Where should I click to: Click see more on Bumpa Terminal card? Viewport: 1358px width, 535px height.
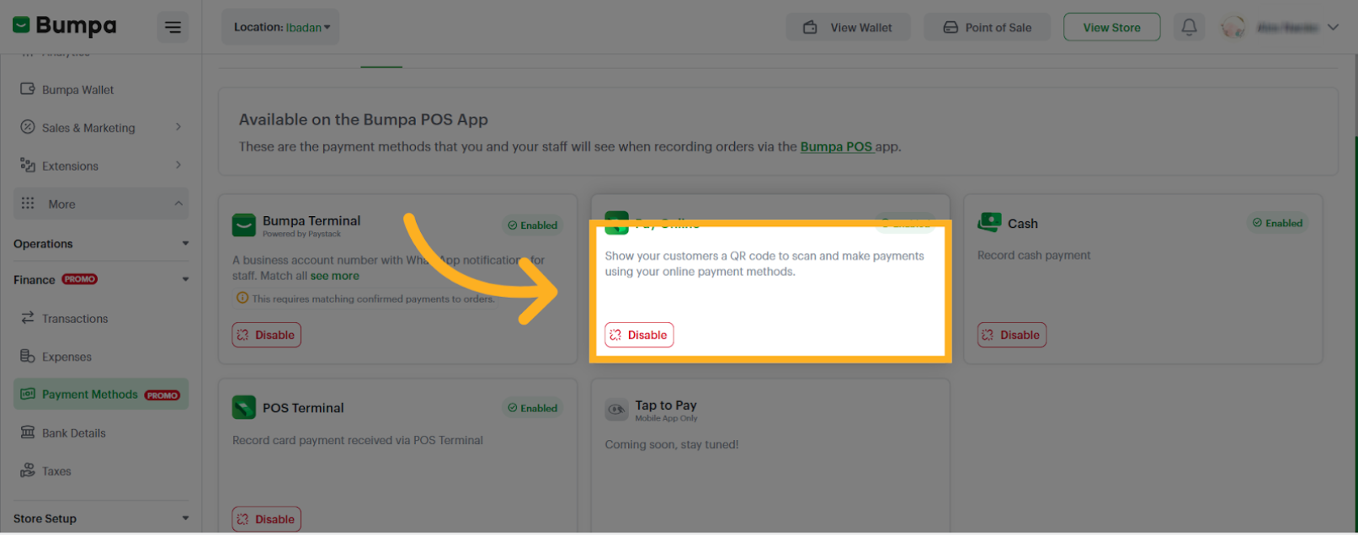tap(335, 276)
